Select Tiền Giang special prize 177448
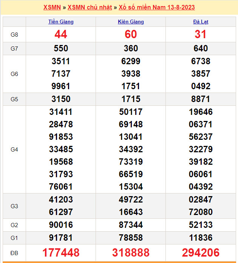 click(61, 252)
